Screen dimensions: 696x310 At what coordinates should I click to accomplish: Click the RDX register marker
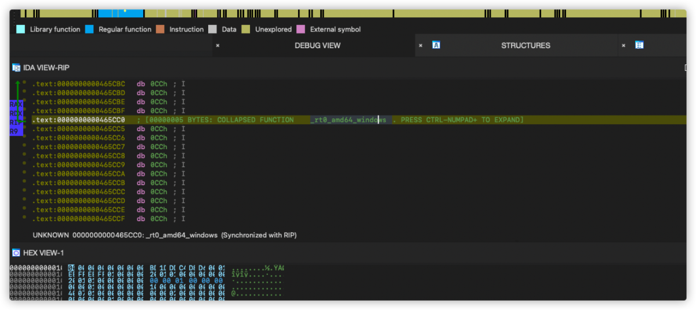(x=16, y=113)
